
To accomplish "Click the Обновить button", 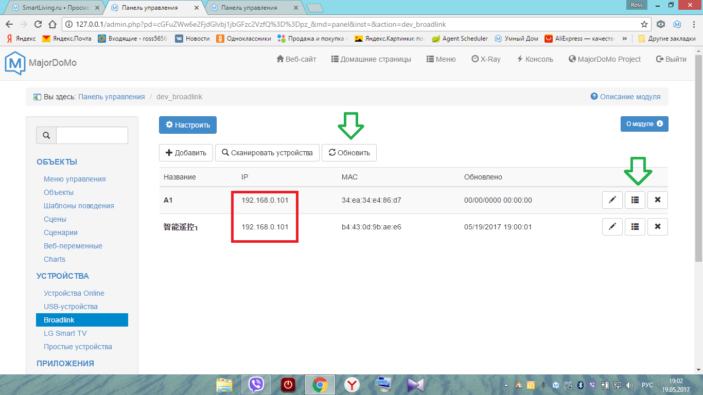I will (x=349, y=153).
